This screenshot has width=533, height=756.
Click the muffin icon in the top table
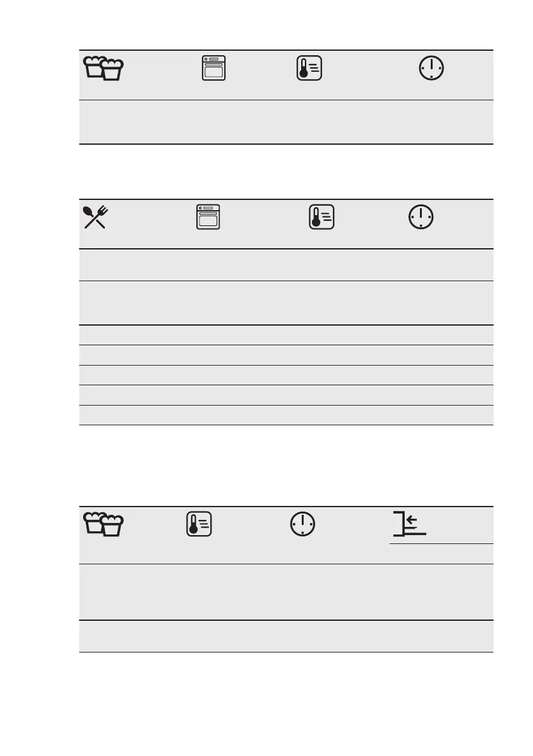tap(103, 68)
